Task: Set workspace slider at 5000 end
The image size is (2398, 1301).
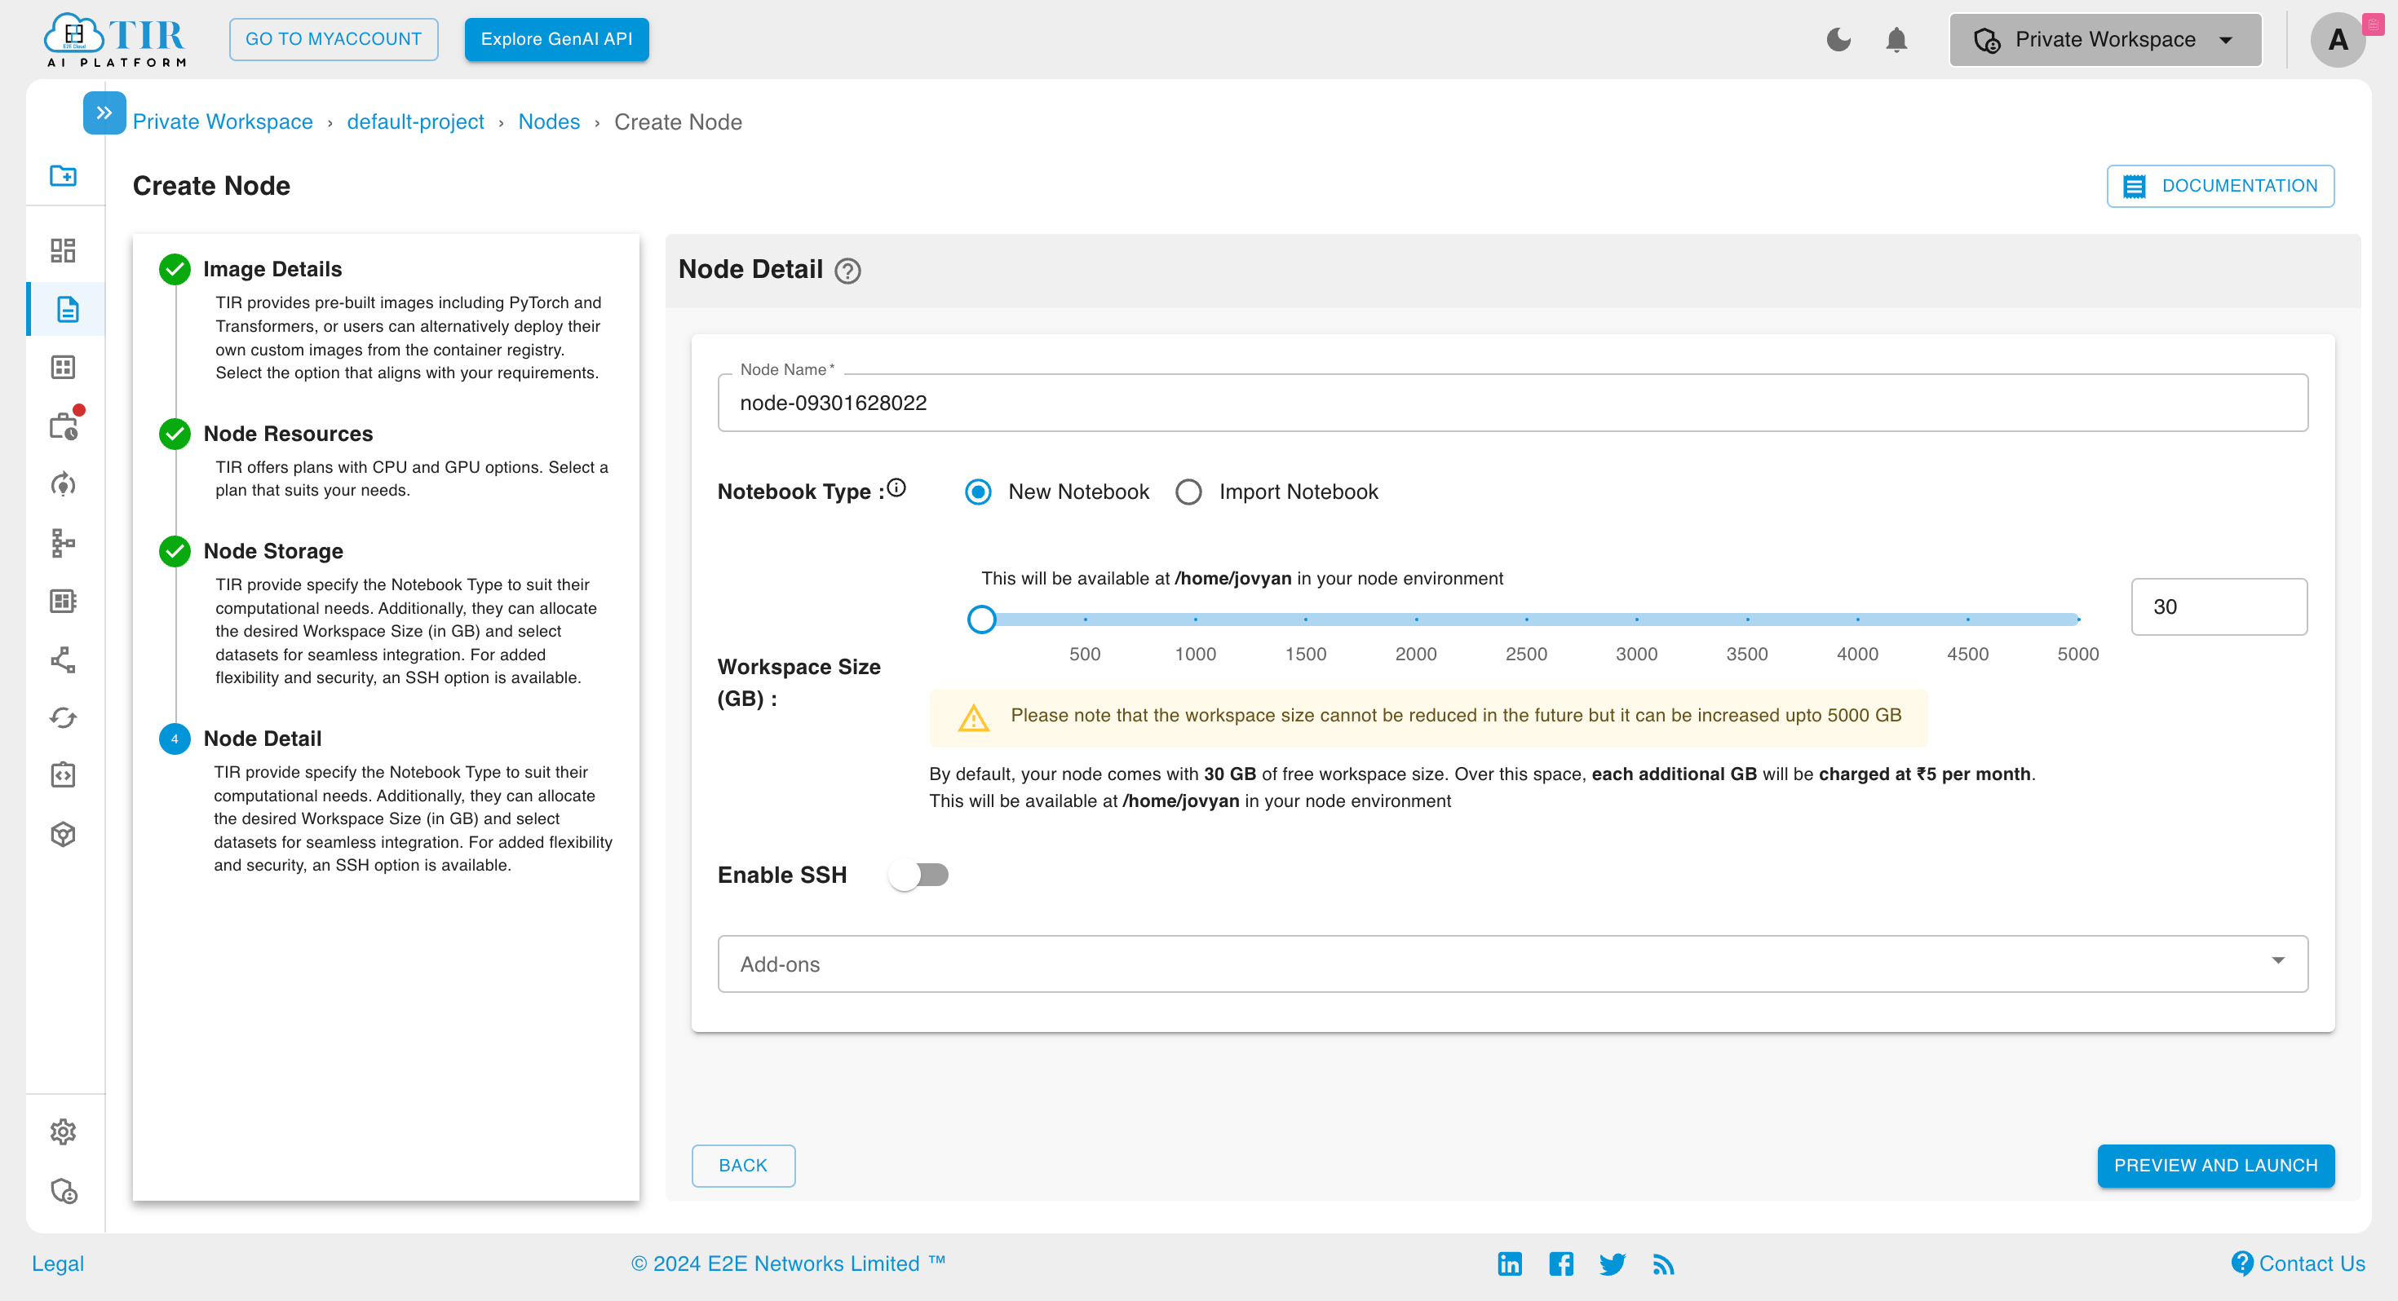Action: (2077, 619)
